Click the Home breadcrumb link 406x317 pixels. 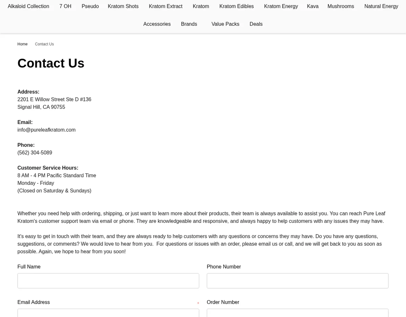click(x=22, y=44)
